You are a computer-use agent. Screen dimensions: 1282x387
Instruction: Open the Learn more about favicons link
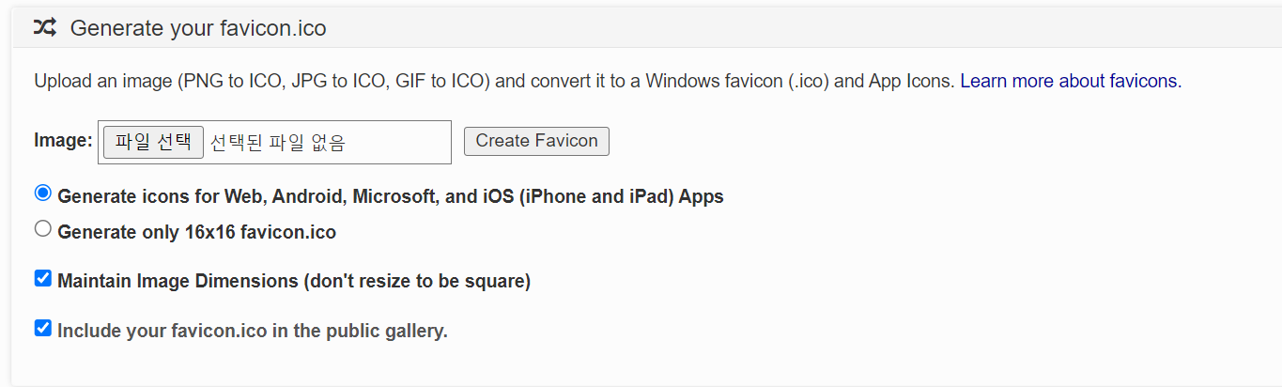tap(1071, 81)
